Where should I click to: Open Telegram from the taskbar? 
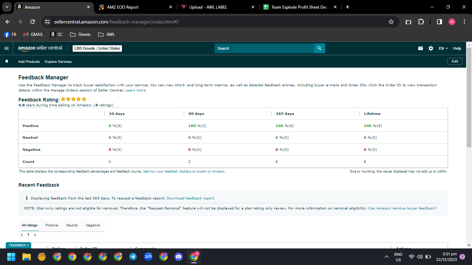133,257
